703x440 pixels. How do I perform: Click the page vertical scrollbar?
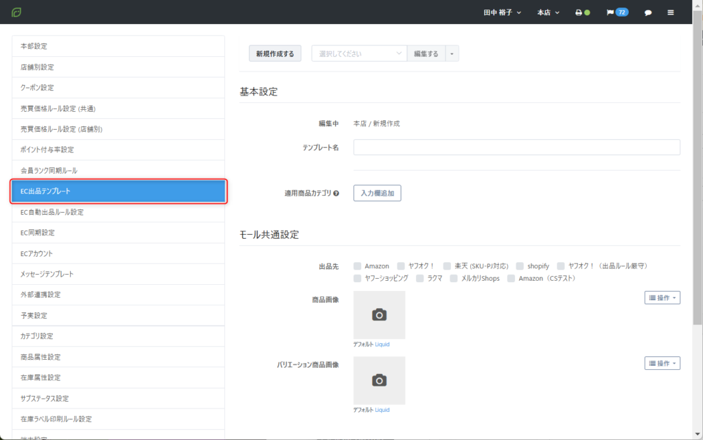pyautogui.click(x=698, y=168)
